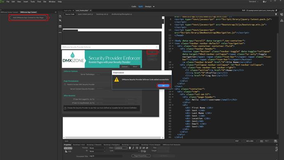The width and height of the screenshot is (284, 160).
Task: Open the Site menu
Action: pos(45,2)
